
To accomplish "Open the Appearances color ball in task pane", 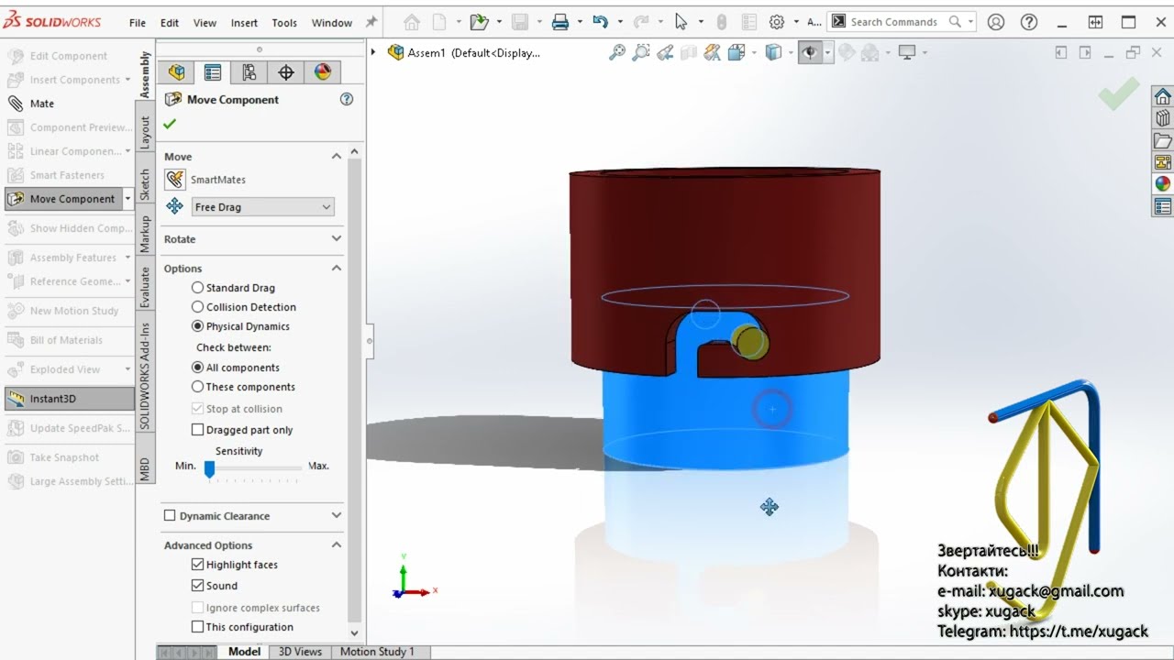I will pos(1163,183).
